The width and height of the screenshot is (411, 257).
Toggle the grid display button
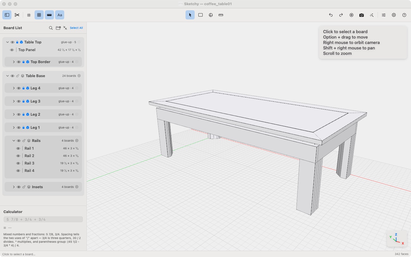[39, 15]
